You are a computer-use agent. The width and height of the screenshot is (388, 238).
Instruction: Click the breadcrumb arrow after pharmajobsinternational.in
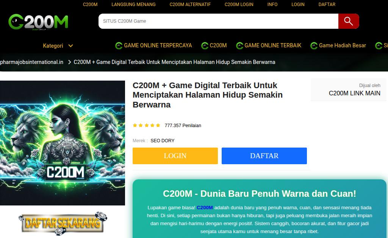(70, 62)
